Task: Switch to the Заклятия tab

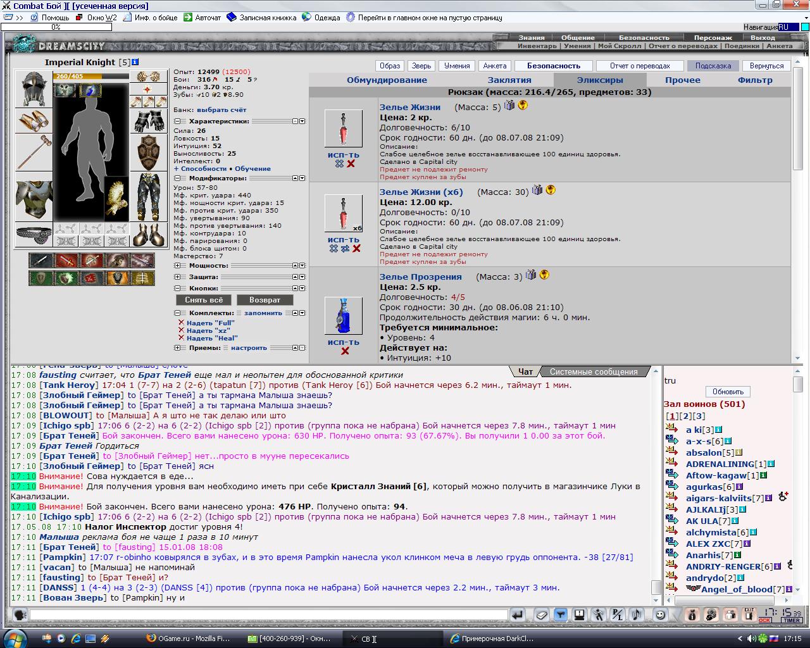Action: pos(509,80)
